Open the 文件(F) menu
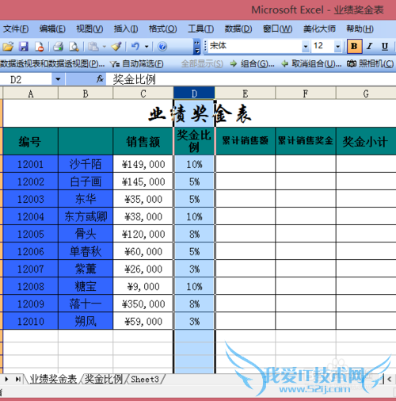Image resolution: width=396 pixels, height=401 pixels. point(16,29)
